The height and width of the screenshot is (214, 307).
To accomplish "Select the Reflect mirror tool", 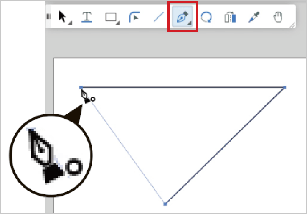I will coord(230,17).
